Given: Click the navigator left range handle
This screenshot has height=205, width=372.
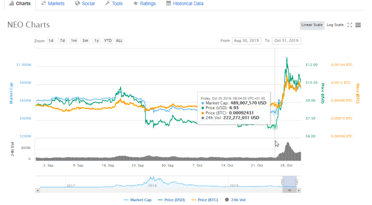Looking at the screenshot, I should pos(282,182).
